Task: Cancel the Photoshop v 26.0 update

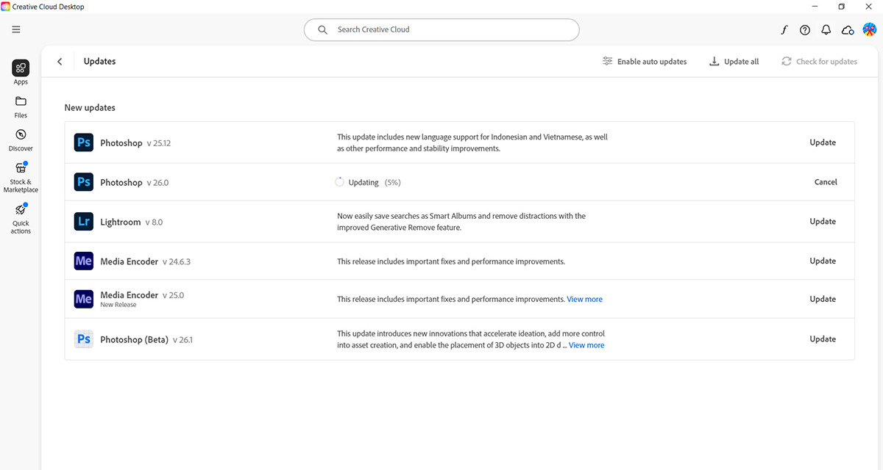Action: pyautogui.click(x=826, y=182)
